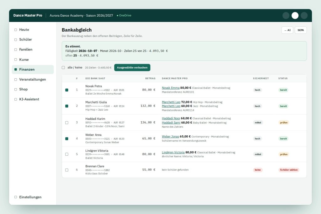Click the Ausgewählte verbuchen button

click(132, 67)
